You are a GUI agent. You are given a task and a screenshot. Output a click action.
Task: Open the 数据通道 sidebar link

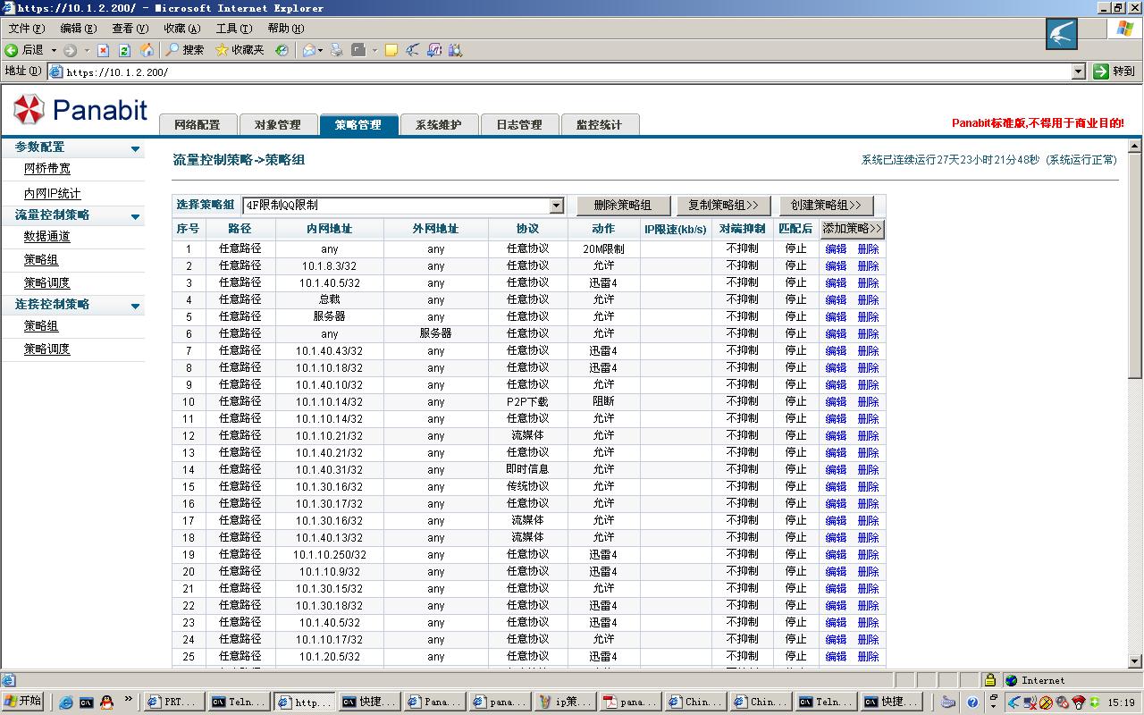click(x=47, y=237)
